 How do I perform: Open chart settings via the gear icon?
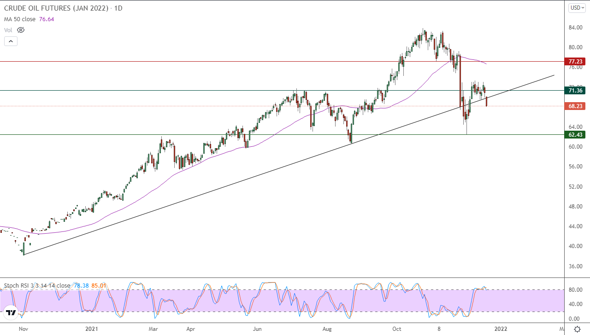(x=577, y=329)
